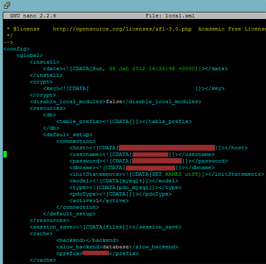Click the '<resources>' opening tag
Screen dimensions: 266x264
(x=48, y=108)
